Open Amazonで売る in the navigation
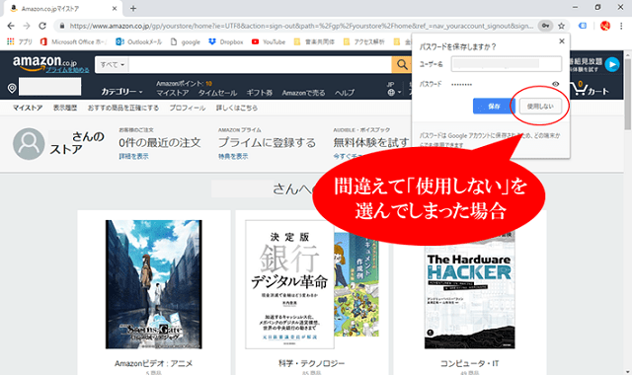Viewport: 632px width, 375px height. (x=303, y=93)
